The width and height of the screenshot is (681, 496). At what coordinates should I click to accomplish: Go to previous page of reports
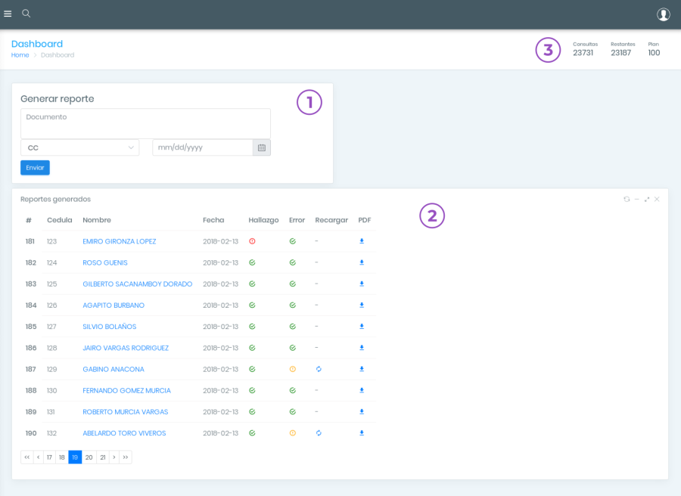(39, 457)
